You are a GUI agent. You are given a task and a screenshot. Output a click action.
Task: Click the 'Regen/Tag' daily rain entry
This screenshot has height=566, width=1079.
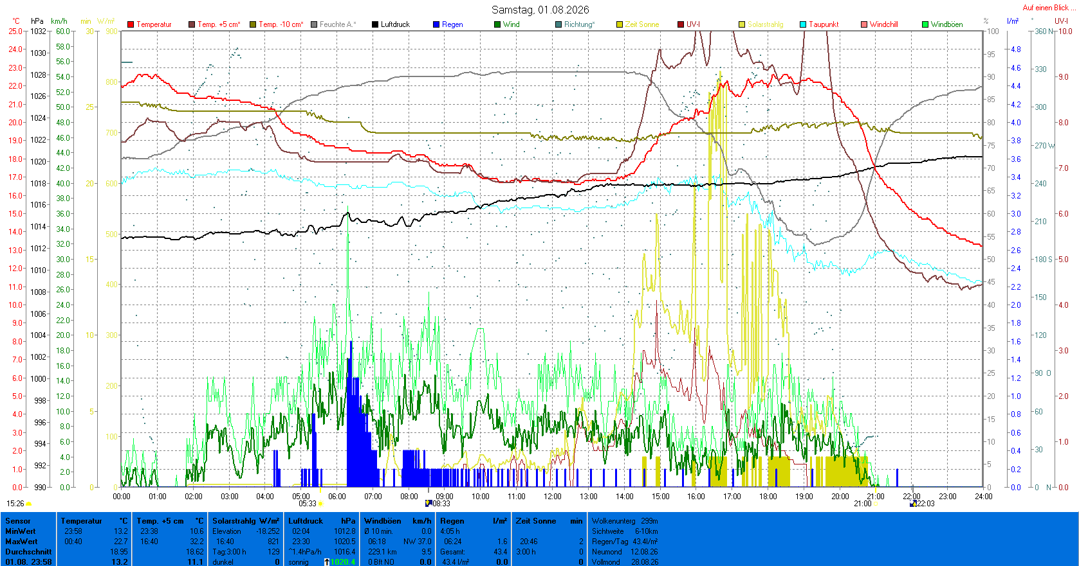[610, 542]
